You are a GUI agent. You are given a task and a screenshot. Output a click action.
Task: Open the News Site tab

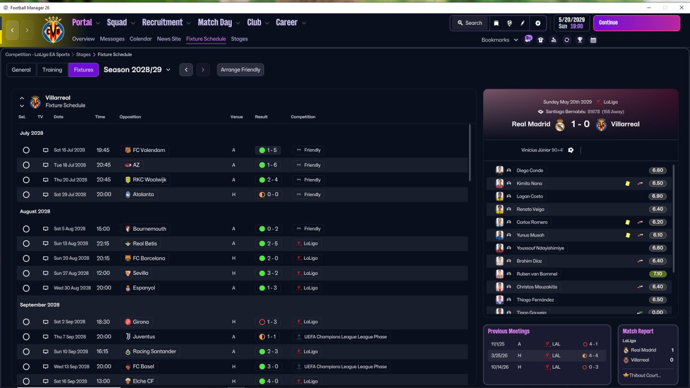pyautogui.click(x=169, y=39)
